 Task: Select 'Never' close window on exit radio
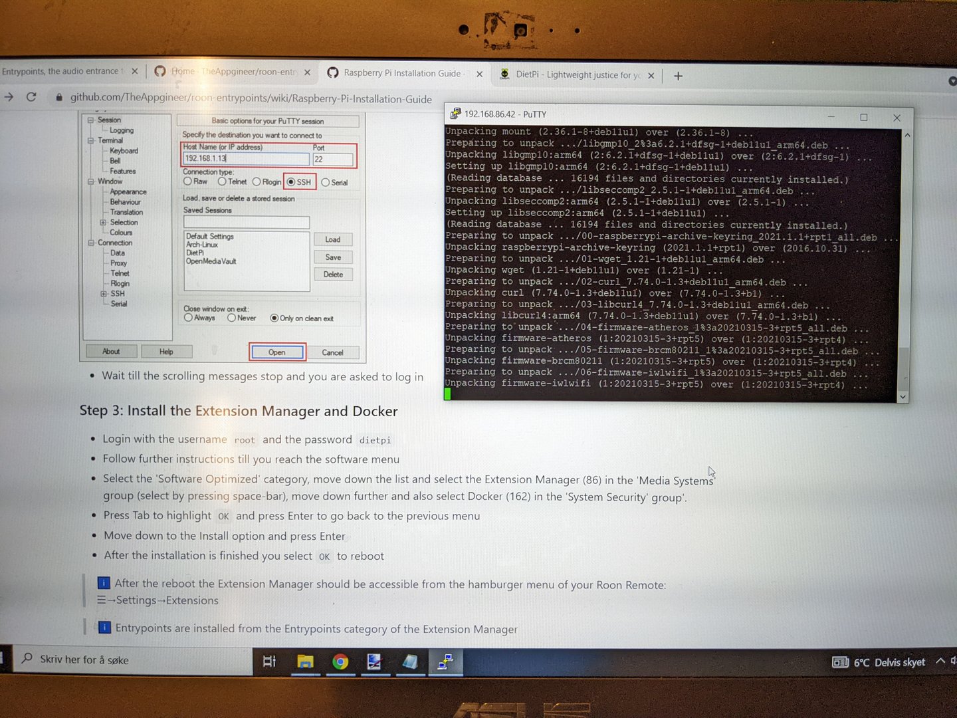[x=232, y=318]
